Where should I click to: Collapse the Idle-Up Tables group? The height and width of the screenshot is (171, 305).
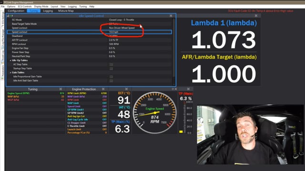click(10, 60)
